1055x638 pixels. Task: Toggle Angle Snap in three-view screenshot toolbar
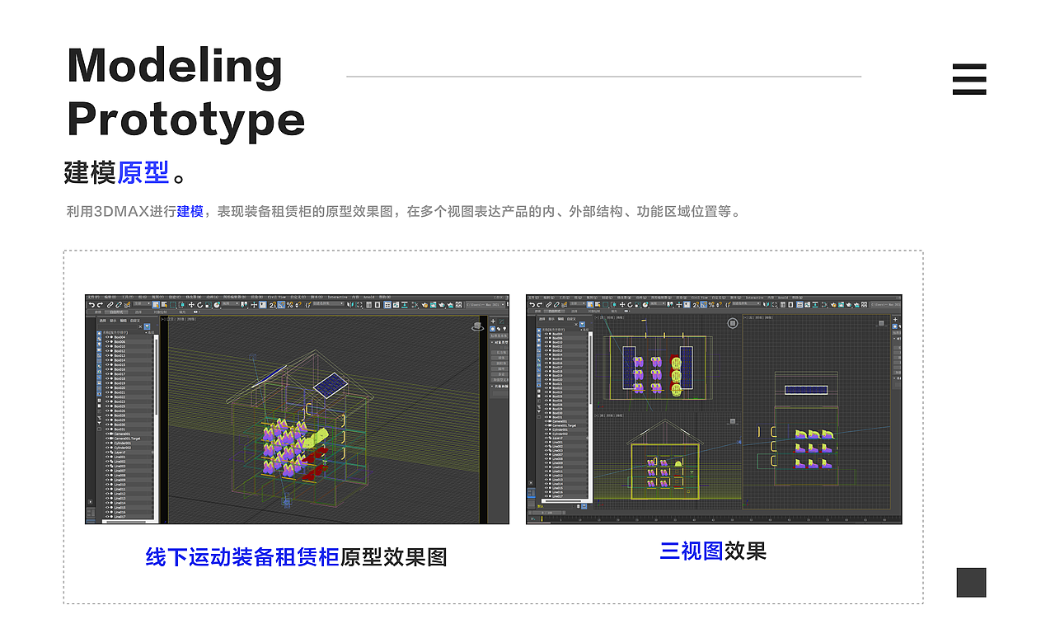click(703, 305)
